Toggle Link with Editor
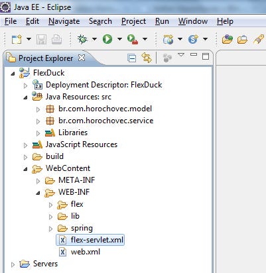This screenshot has height=273, width=266. (x=147, y=58)
